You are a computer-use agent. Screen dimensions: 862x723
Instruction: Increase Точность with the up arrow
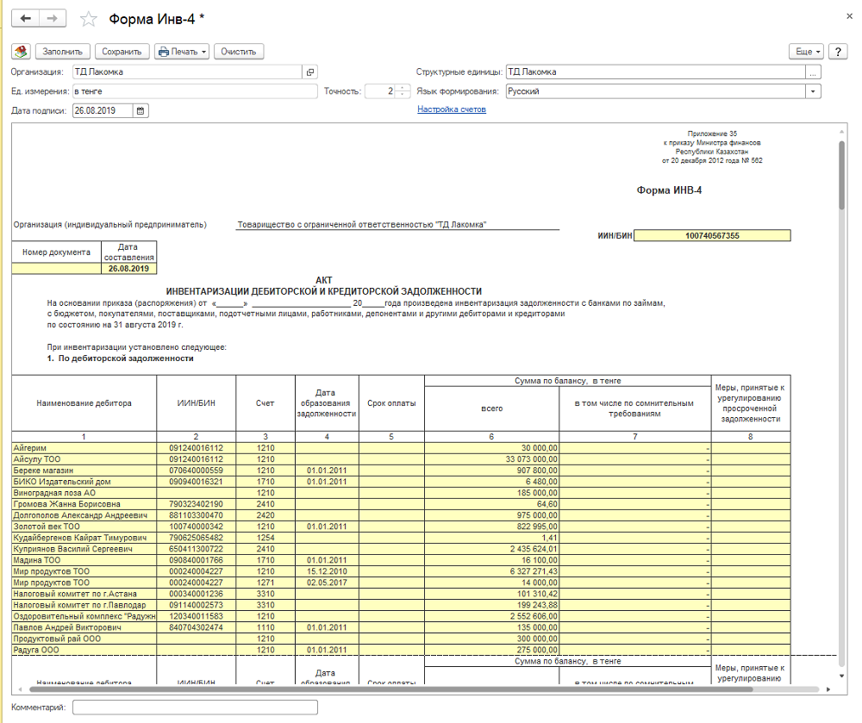point(403,88)
